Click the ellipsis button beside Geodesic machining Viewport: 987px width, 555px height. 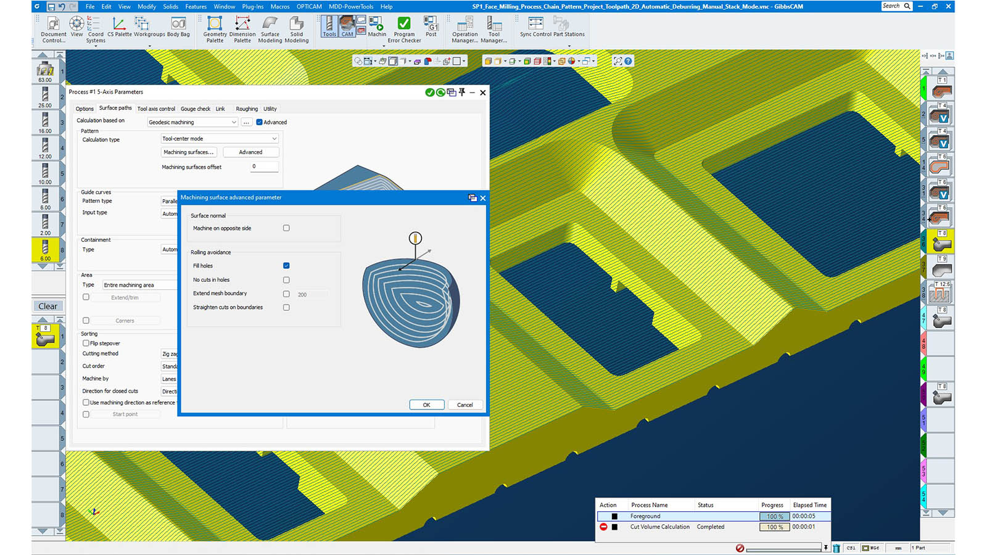(x=246, y=122)
